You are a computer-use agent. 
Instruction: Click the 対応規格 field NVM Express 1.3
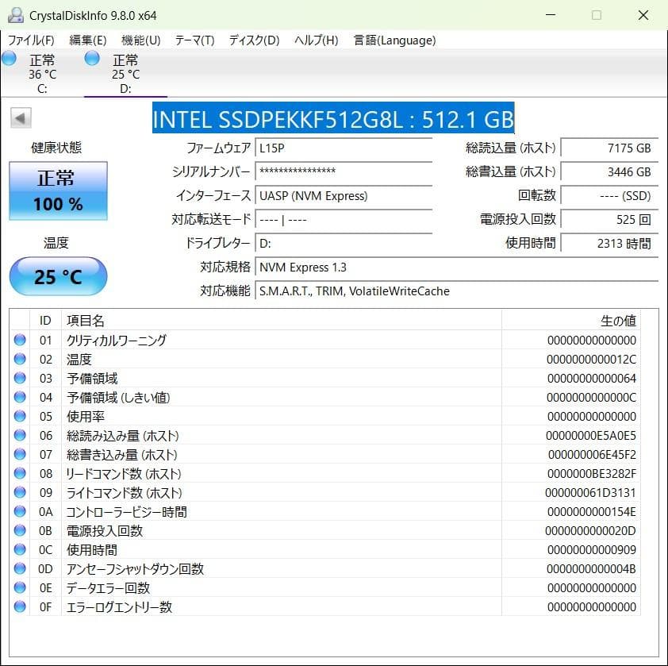tap(457, 268)
